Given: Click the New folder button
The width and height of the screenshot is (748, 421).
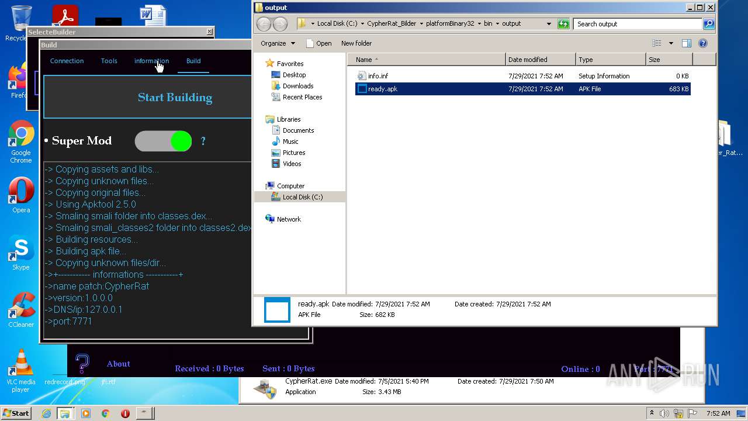Looking at the screenshot, I should [356, 43].
